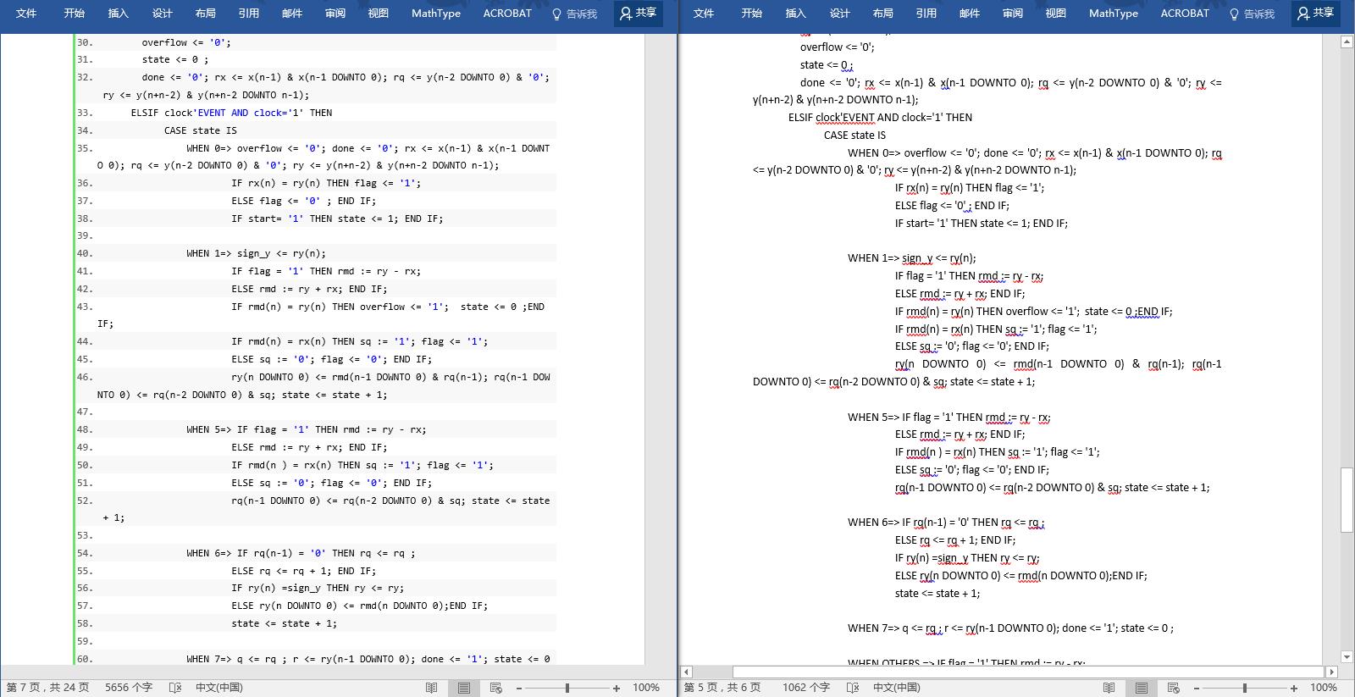1355x697 pixels.
Task: Click page count '第 7 页，共 24 页' status
Action: [x=47, y=688]
